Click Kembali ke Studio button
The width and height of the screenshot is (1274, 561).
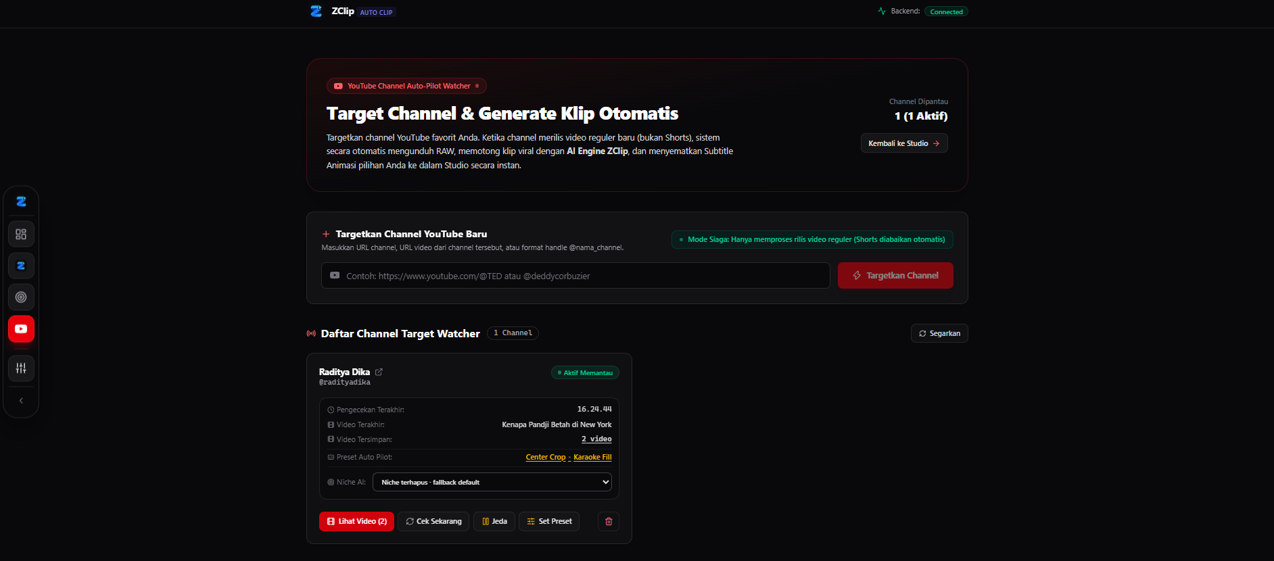[x=904, y=143]
